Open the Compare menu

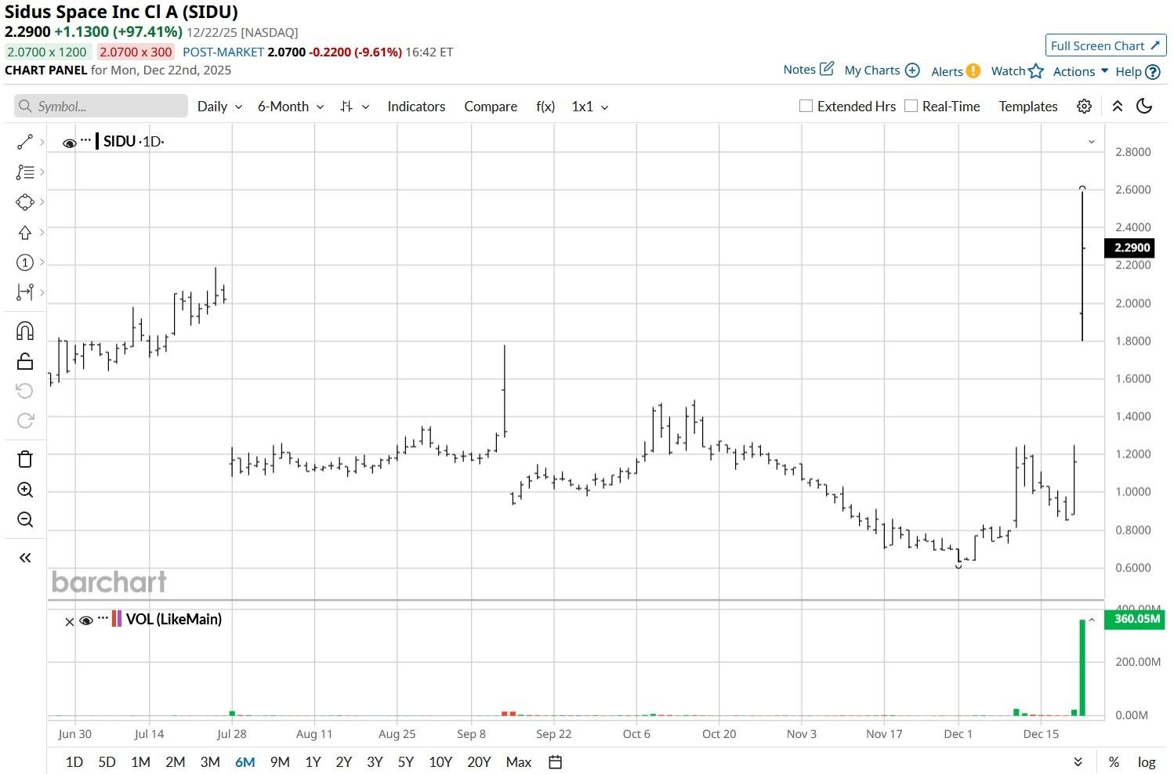491,107
